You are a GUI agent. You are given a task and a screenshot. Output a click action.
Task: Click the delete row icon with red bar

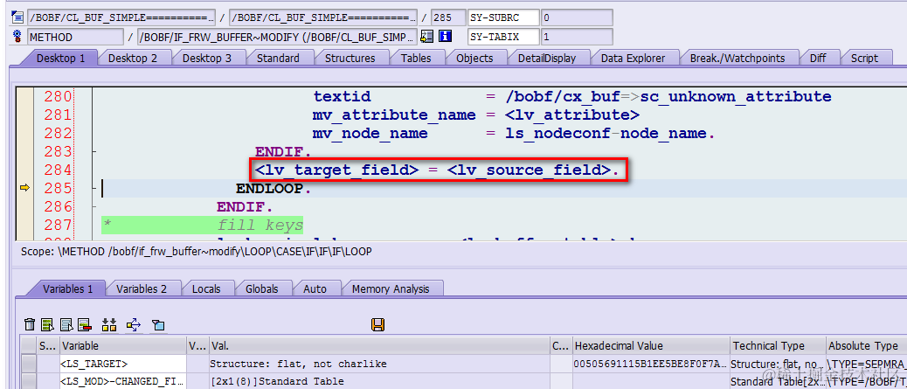[x=85, y=324]
